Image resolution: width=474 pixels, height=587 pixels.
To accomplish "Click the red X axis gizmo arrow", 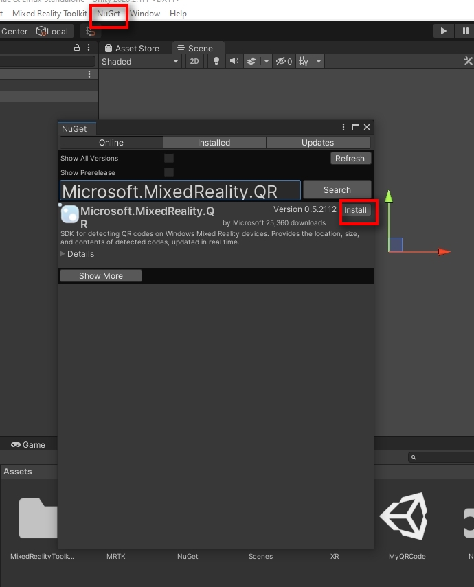I will click(x=444, y=251).
